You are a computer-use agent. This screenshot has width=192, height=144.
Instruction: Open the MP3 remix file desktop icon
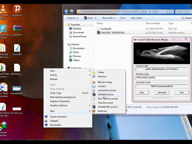(4, 110)
